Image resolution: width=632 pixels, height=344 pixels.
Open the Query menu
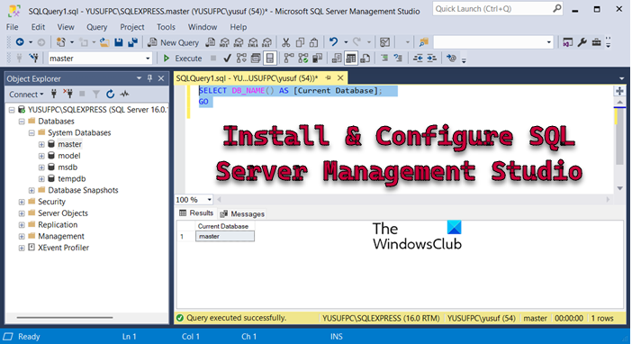[x=96, y=27]
